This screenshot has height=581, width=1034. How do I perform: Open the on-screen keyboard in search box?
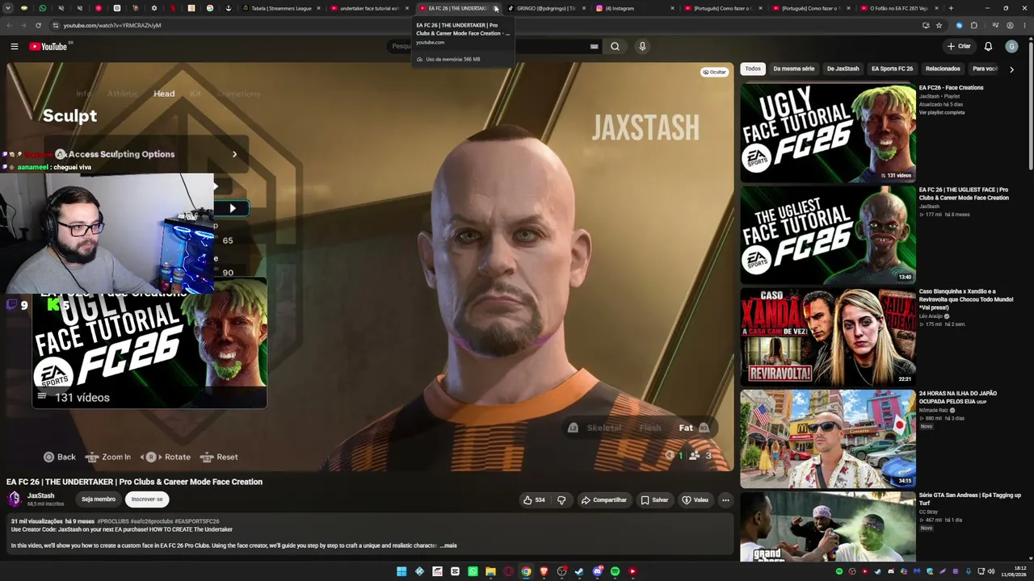point(595,46)
